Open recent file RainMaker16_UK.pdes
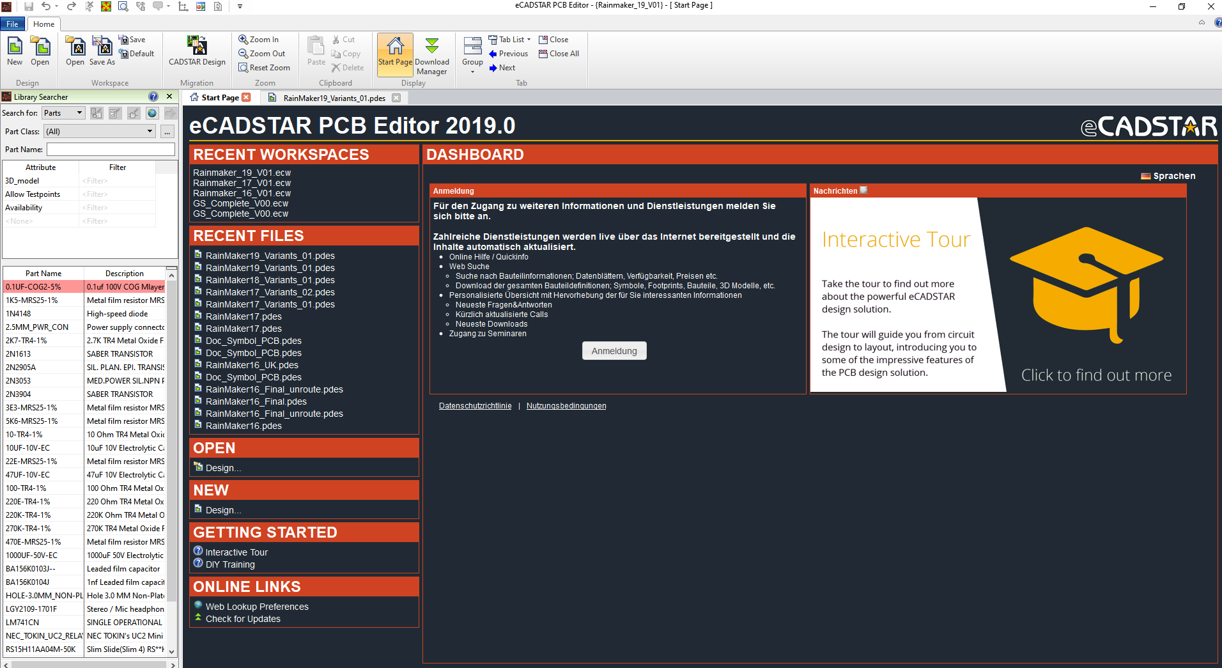 [252, 365]
